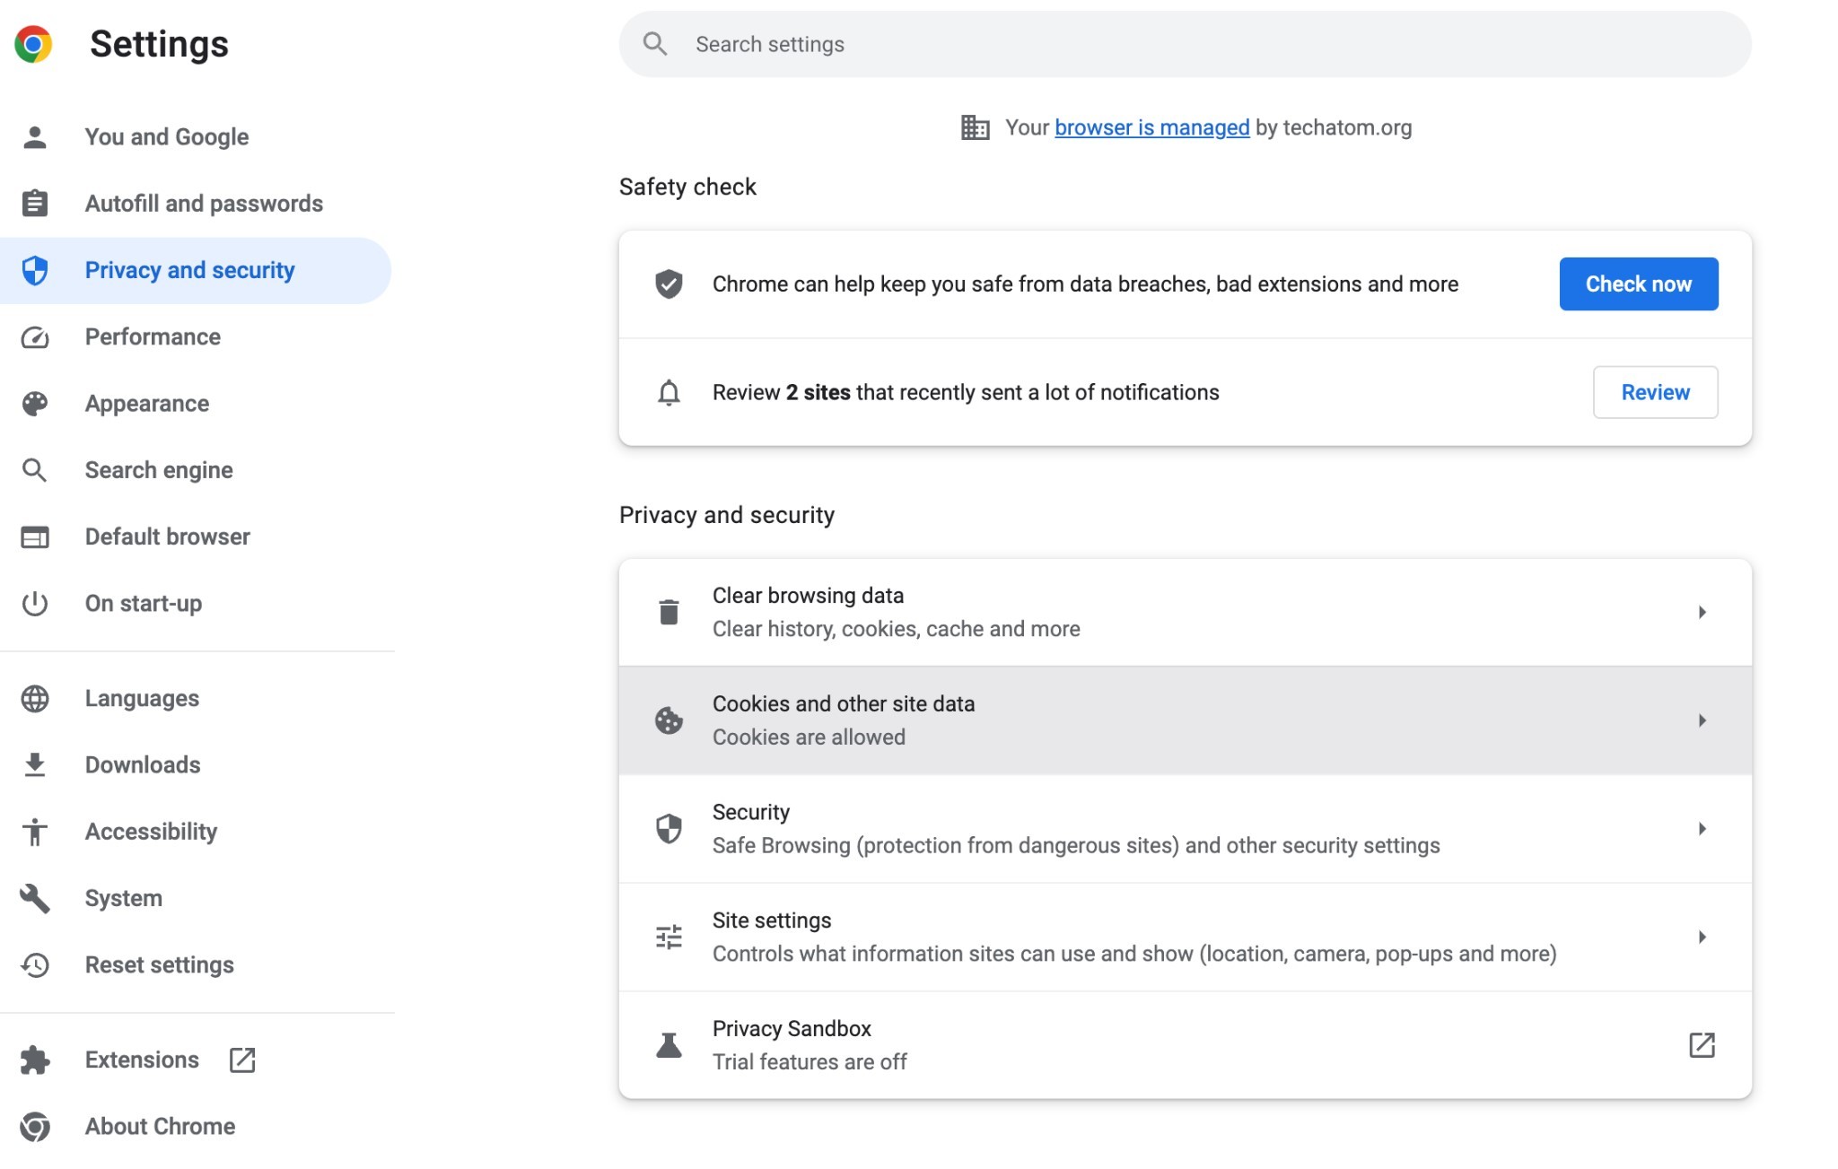The height and width of the screenshot is (1169, 1838).
Task: Click the Check now button
Action: click(1638, 284)
